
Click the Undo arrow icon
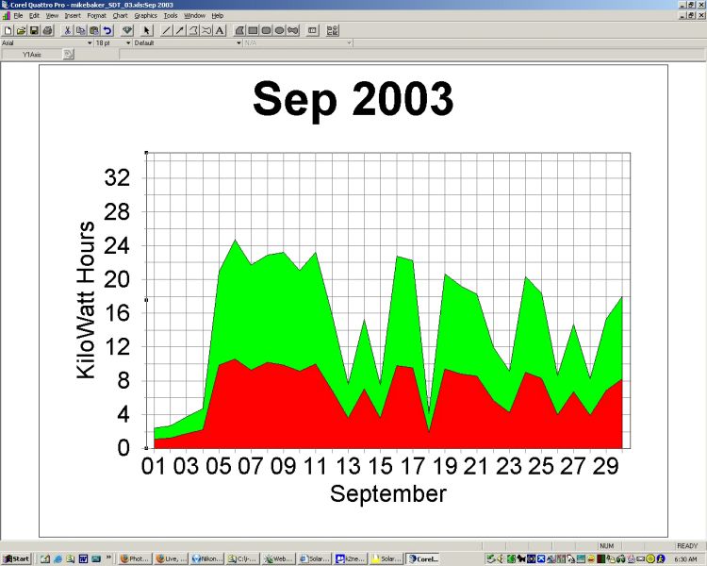[107, 30]
